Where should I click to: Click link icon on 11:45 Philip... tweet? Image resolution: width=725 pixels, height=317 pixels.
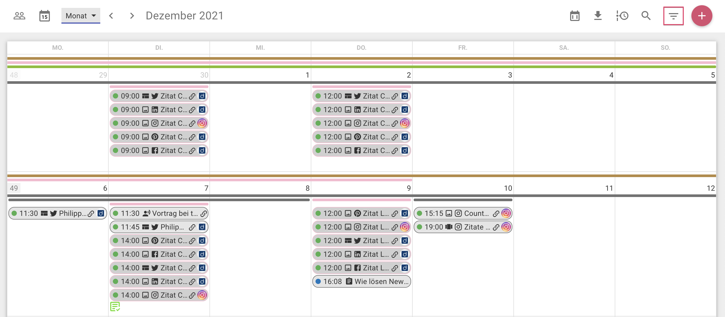(x=192, y=227)
